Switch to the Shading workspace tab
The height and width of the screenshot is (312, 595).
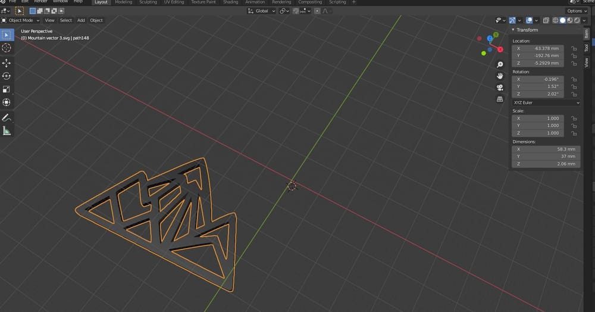pos(230,2)
